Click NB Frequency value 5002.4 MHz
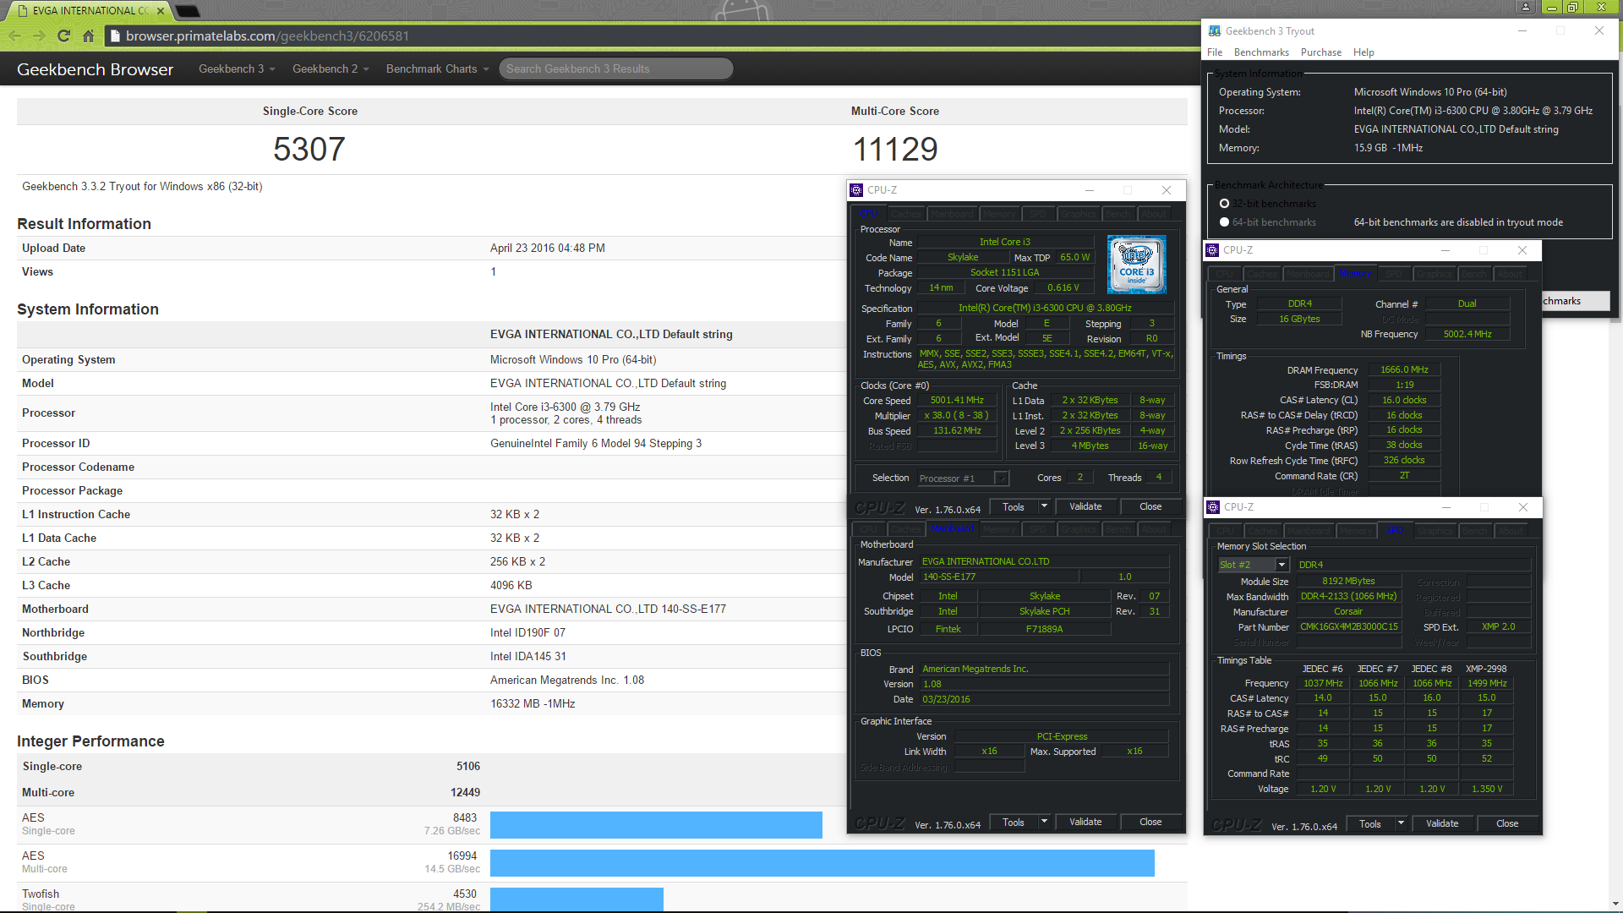This screenshot has width=1623, height=913. [1467, 335]
